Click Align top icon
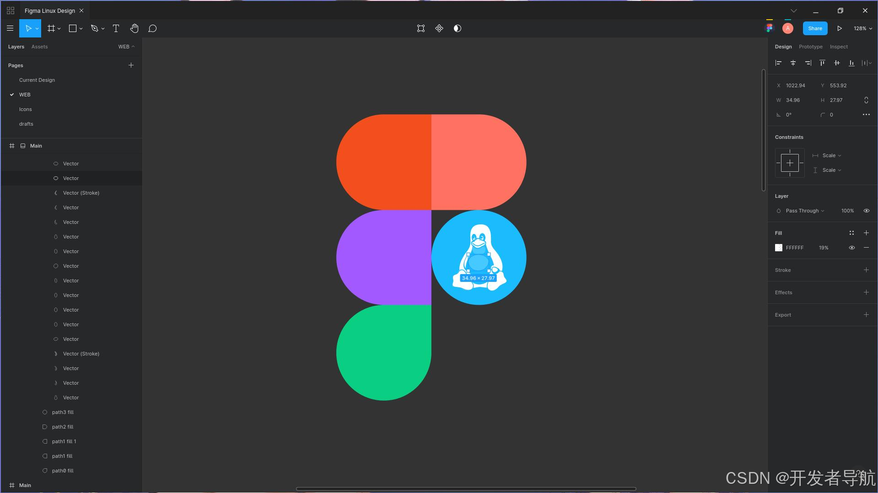The image size is (878, 493). (822, 63)
